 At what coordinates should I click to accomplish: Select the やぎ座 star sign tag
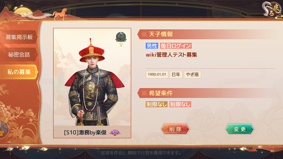(x=192, y=74)
